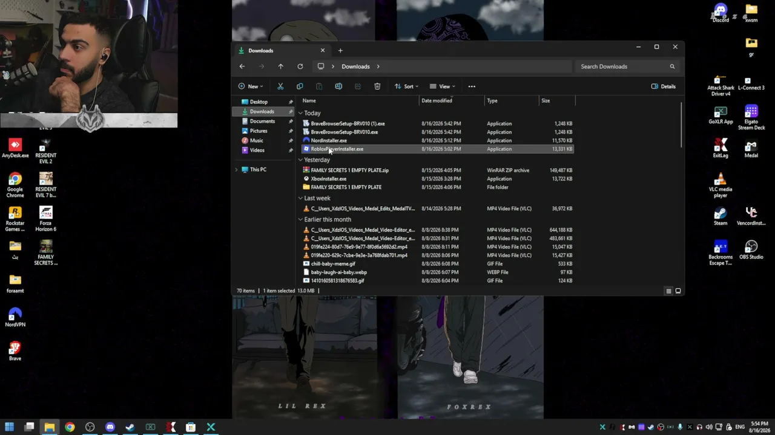Click Downloads in the address bar breadcrumb
Viewport: 775px width, 435px height.
coord(355,66)
